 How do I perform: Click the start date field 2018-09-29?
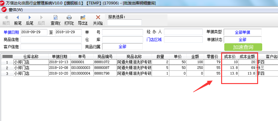point(34,32)
